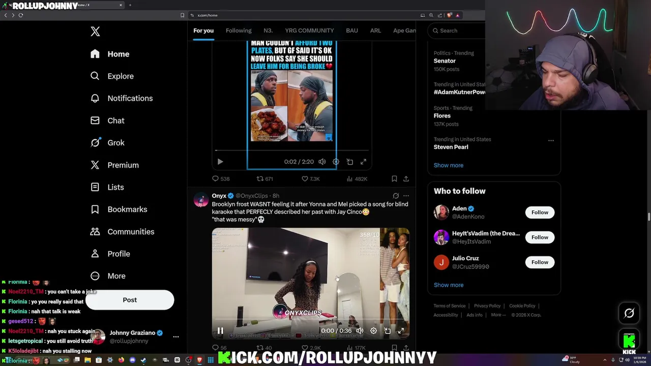
Task: Reload the browser page
Action: pos(21,15)
